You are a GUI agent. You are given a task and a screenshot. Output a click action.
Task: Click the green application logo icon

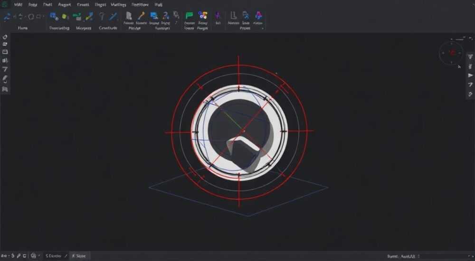(x=5, y=5)
